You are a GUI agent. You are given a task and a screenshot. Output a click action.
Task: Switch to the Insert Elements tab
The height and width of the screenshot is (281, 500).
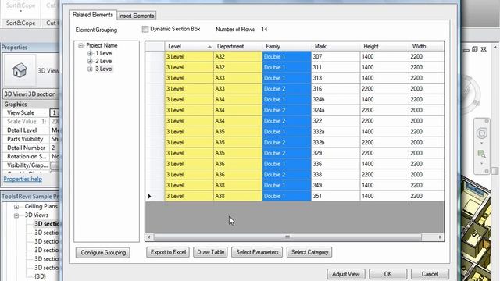(x=136, y=16)
